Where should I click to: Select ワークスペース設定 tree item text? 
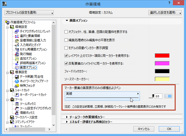26,117
